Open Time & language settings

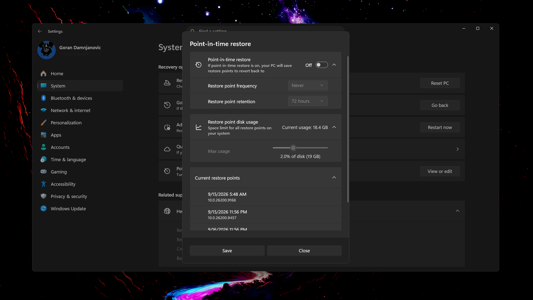click(80, 160)
